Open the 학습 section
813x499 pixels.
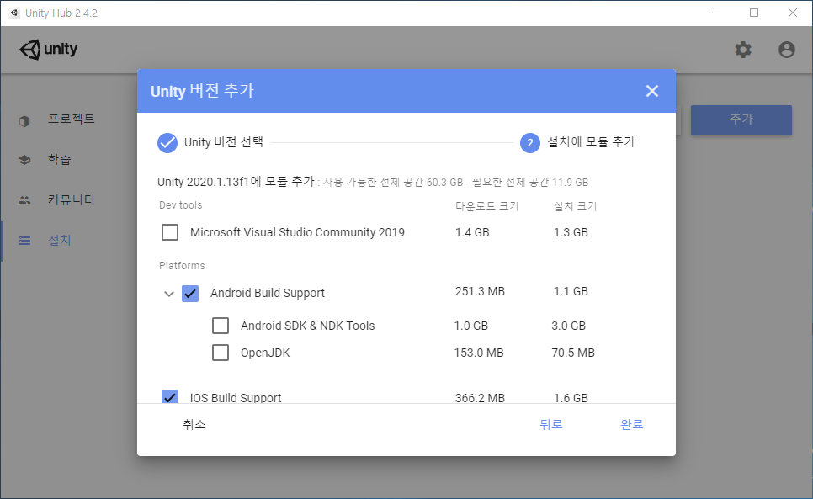60,159
